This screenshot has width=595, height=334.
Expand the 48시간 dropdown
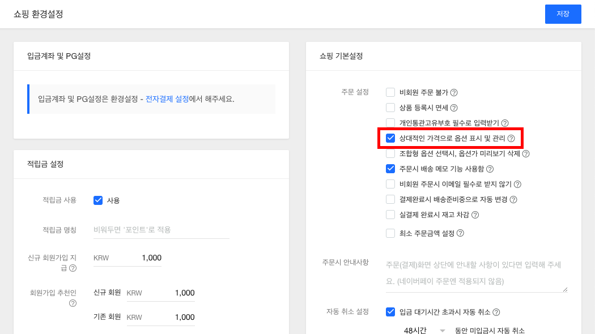(x=423, y=330)
